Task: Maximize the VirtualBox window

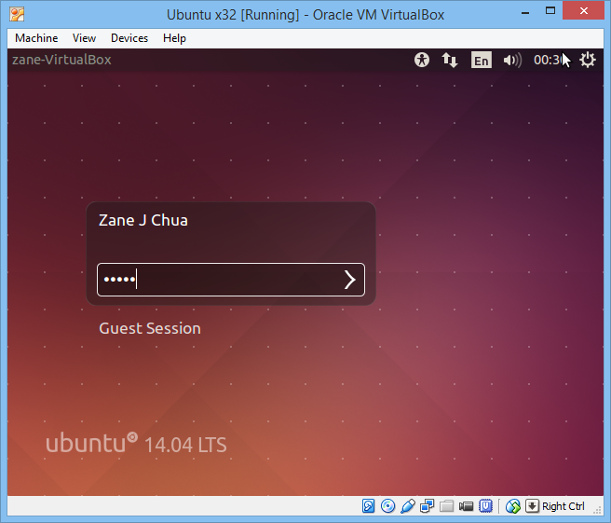Action: point(550,11)
